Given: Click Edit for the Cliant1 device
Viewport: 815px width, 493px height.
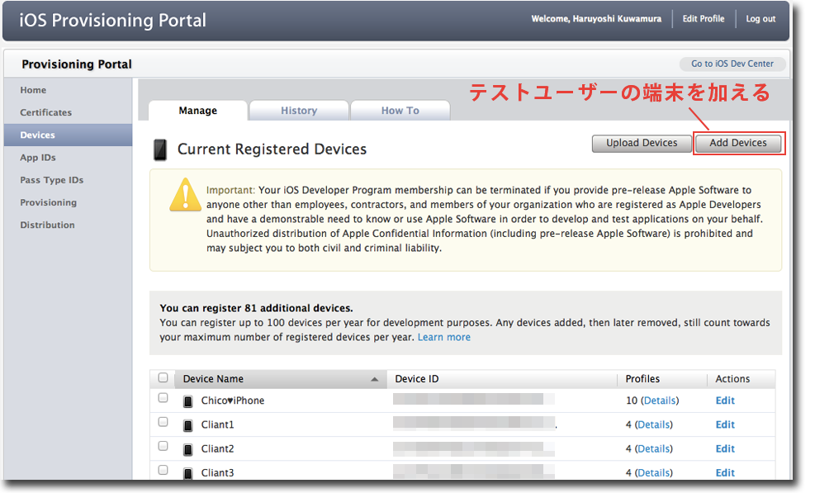Looking at the screenshot, I should [725, 424].
